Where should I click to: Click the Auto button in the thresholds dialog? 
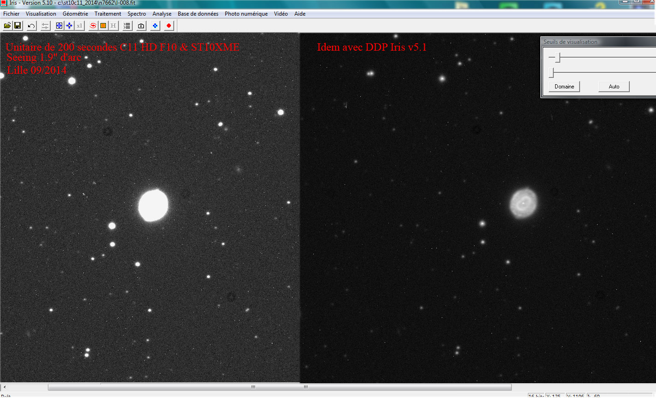[614, 87]
